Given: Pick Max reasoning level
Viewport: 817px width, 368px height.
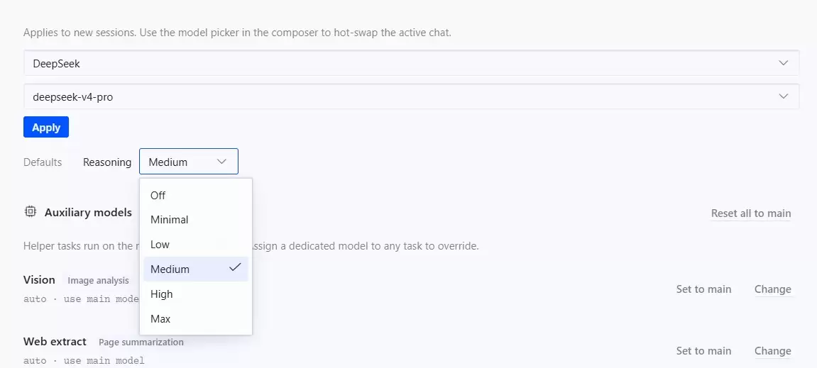Looking at the screenshot, I should tap(196, 318).
